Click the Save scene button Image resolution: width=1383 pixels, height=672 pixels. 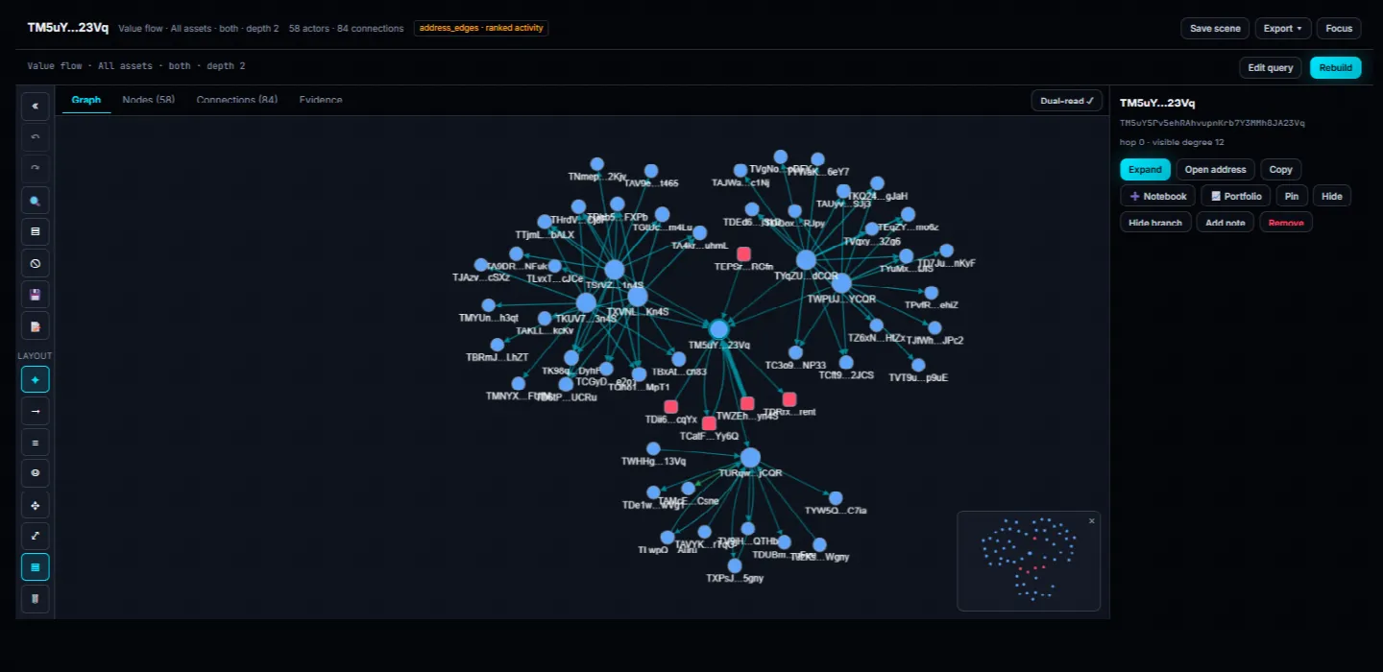pyautogui.click(x=1215, y=28)
